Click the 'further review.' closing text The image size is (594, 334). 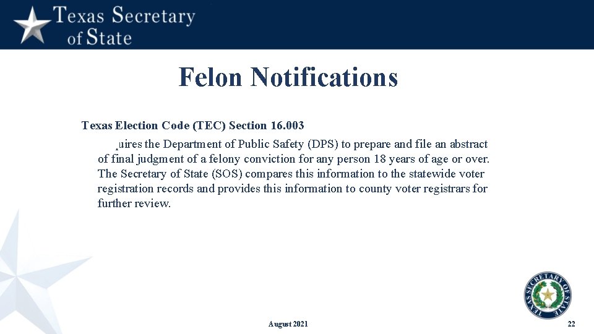click(134, 203)
